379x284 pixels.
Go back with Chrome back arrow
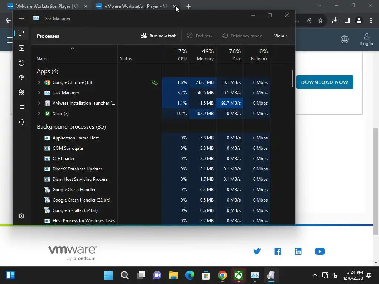[x=8, y=20]
